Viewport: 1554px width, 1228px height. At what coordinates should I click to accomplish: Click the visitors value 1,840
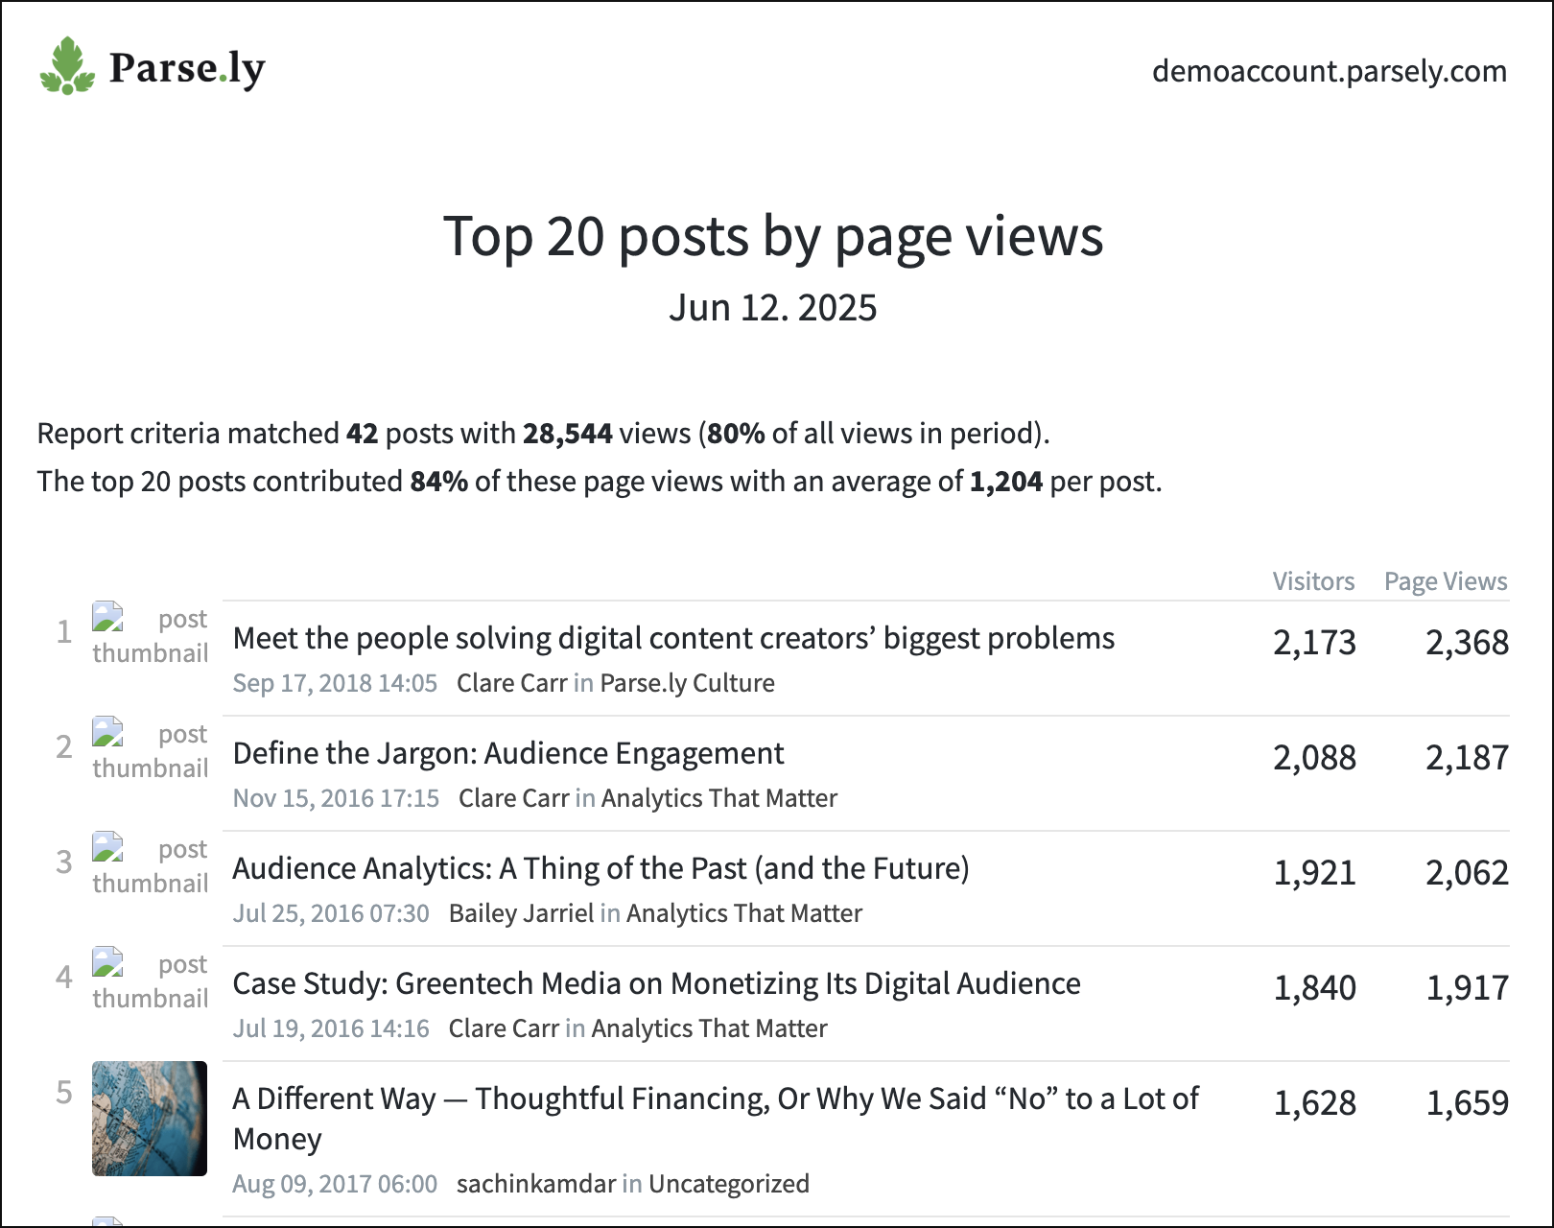pyautogui.click(x=1314, y=988)
